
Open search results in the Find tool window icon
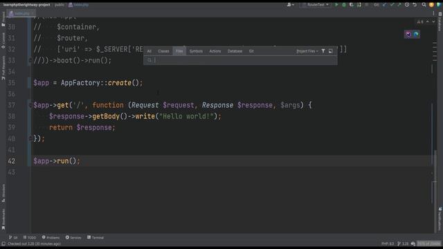click(331, 51)
